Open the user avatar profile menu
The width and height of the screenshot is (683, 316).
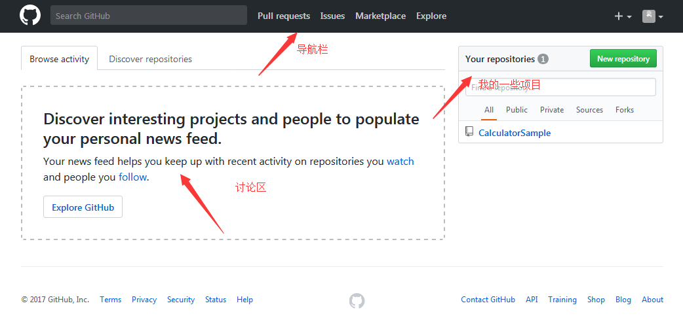(x=652, y=16)
